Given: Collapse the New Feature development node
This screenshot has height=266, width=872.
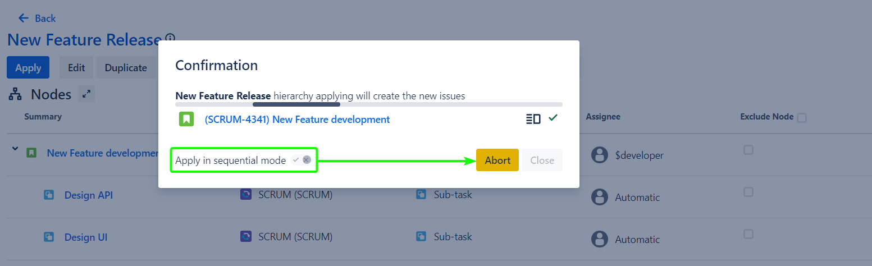Looking at the screenshot, I should pos(15,150).
